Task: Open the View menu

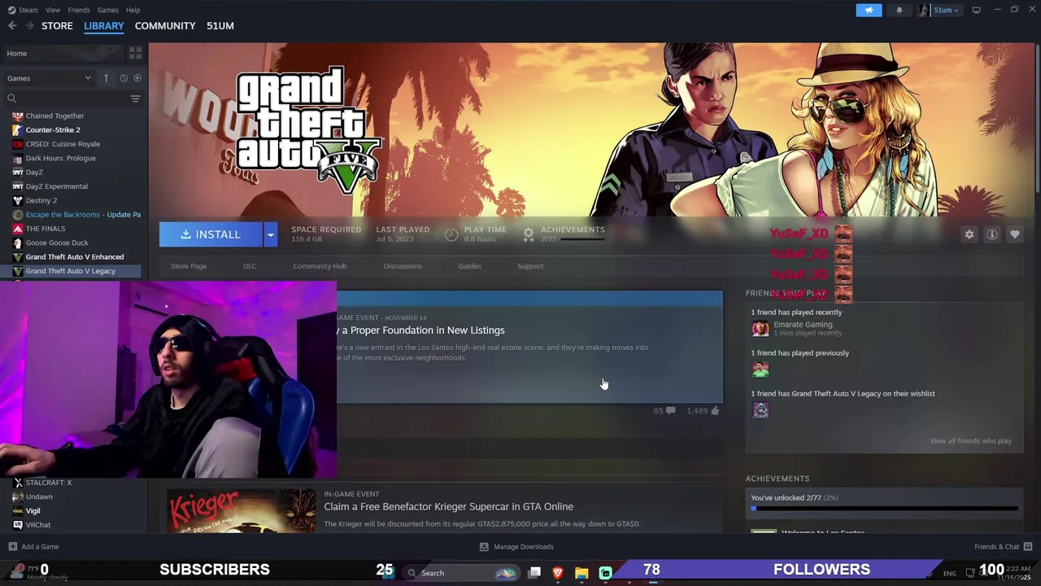Action: pyautogui.click(x=53, y=10)
